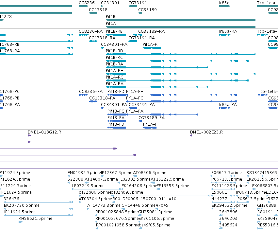
Task: Select protein CG33191-PA label
Action: [142, 105]
